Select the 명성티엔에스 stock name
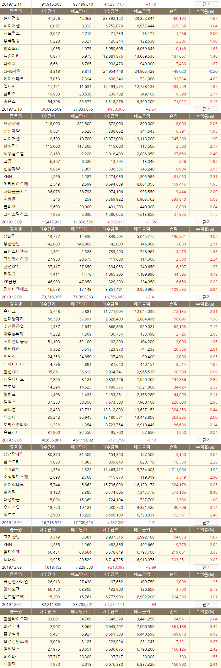Viewport: 221px width, 668px height. coord(15,289)
